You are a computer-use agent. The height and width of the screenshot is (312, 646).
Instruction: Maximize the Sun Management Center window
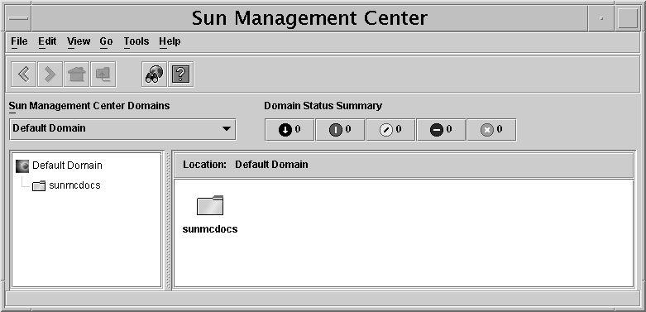pos(628,18)
